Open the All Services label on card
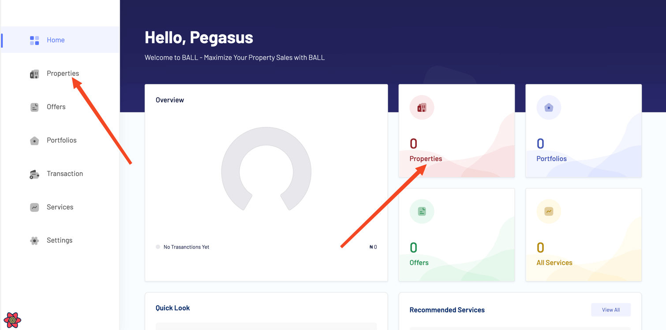The image size is (666, 330). pyautogui.click(x=554, y=263)
